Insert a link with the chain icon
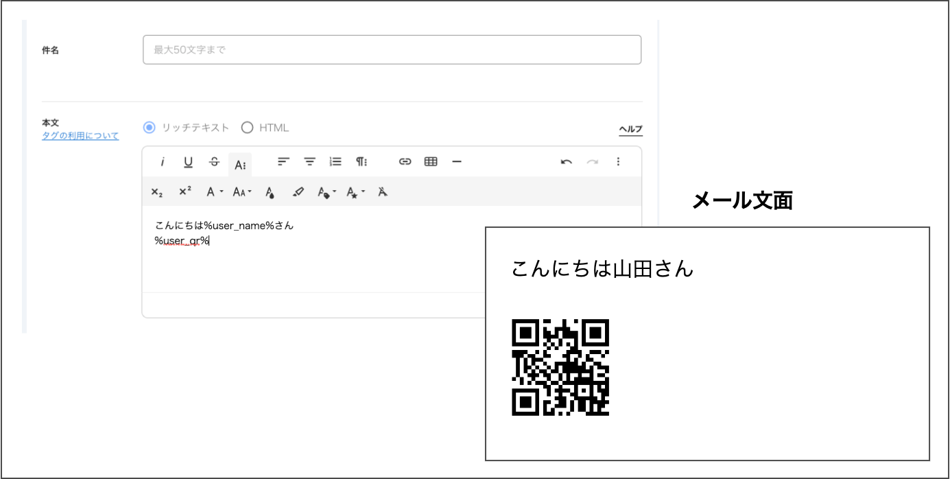Screen dimensions: 950x479 point(405,162)
